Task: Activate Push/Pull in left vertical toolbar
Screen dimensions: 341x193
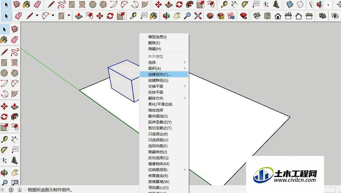Action: tap(15, 106)
